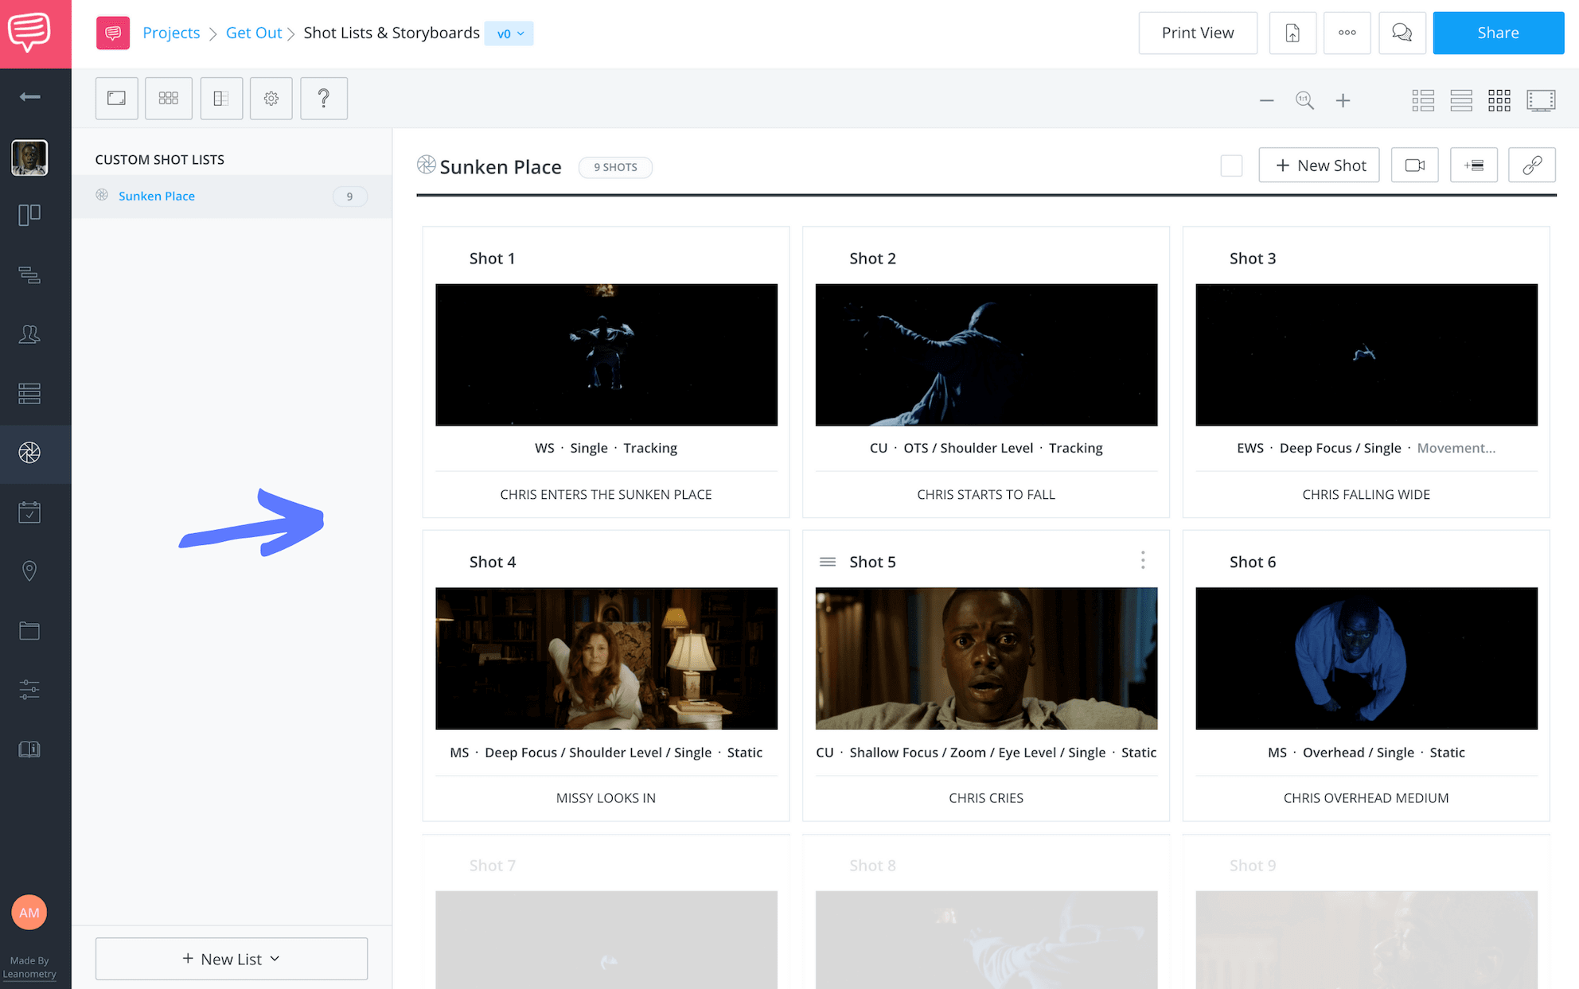
Task: Select the Sunken Place shot list
Action: pyautogui.click(x=232, y=197)
